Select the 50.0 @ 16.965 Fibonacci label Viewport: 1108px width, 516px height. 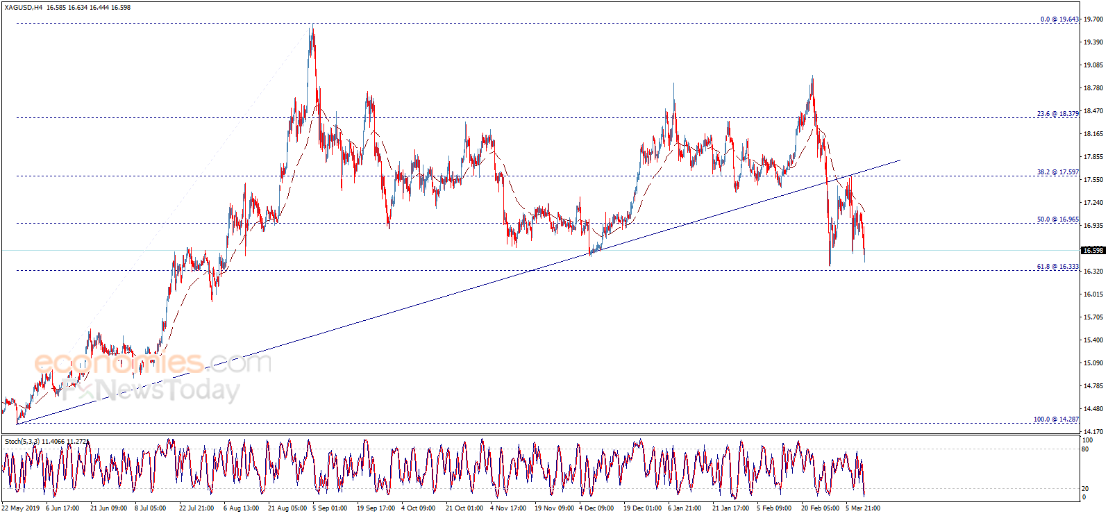pyautogui.click(x=1058, y=219)
